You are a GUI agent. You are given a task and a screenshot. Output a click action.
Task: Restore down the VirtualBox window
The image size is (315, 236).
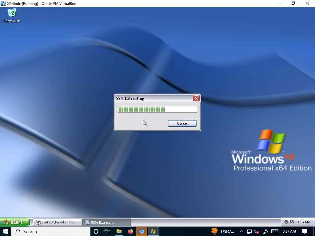click(x=293, y=3)
